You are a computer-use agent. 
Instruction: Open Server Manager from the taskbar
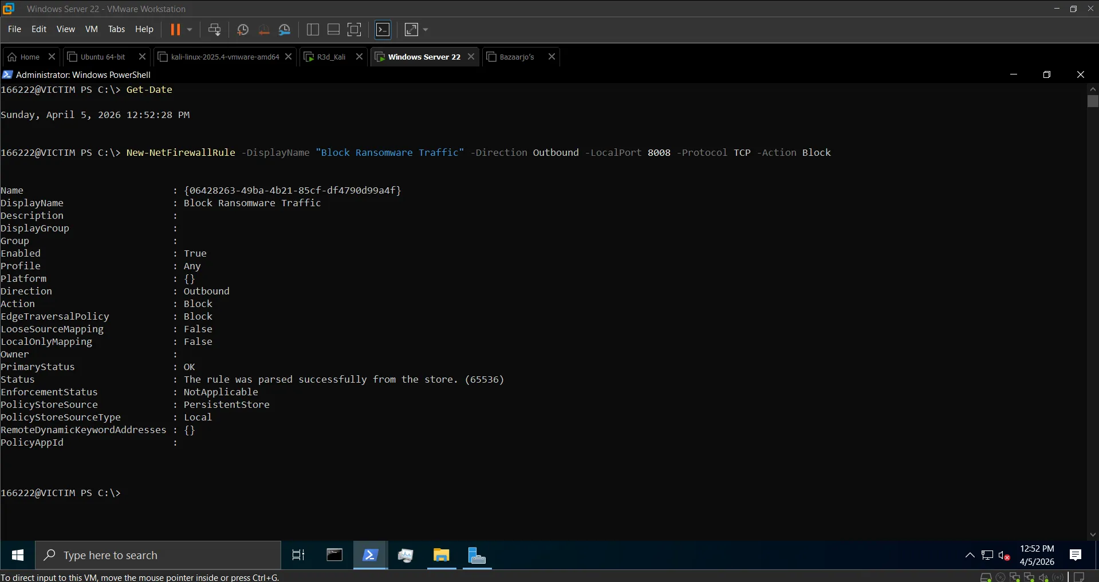click(476, 555)
